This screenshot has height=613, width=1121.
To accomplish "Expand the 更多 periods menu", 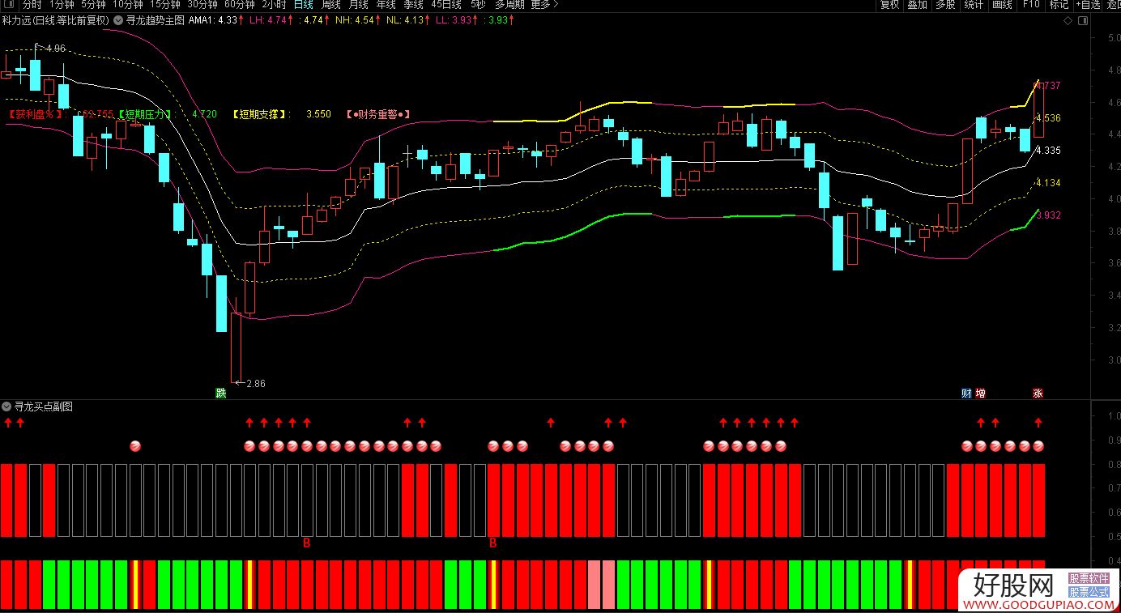I will point(545,5).
